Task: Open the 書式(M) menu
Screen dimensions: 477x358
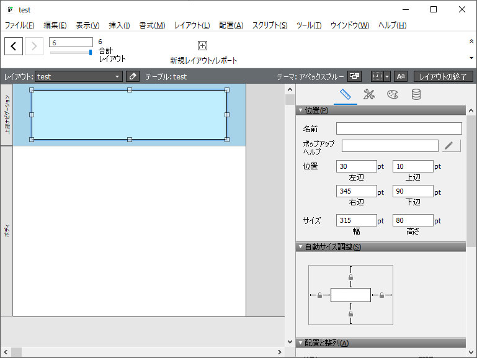Action: tap(152, 25)
